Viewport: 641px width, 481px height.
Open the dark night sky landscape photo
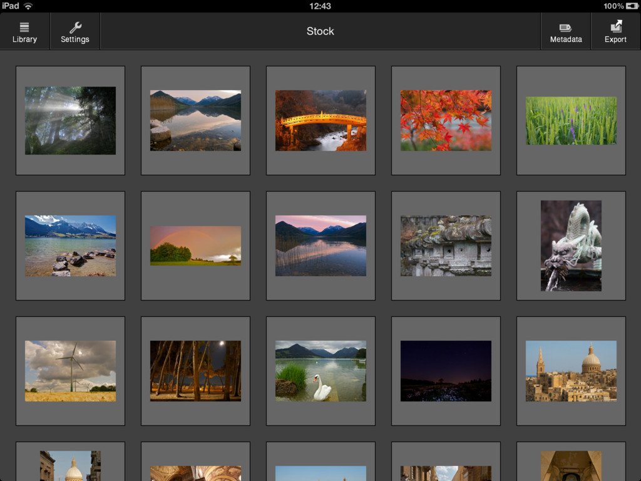pos(446,371)
